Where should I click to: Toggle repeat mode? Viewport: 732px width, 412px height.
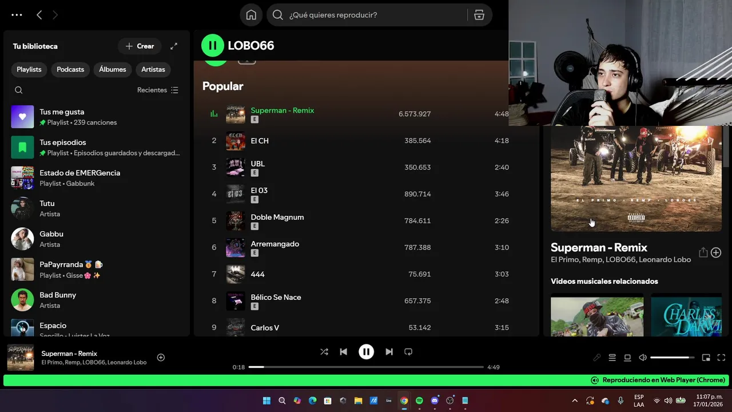point(408,352)
